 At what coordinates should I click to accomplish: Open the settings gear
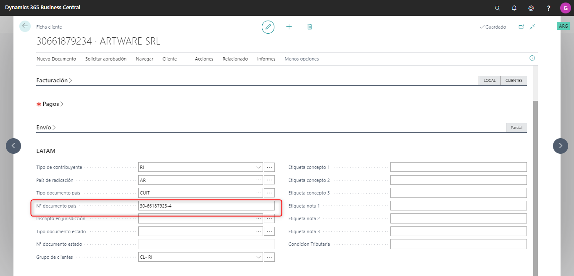531,8
